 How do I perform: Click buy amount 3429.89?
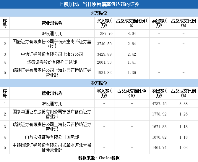[104, 54]
